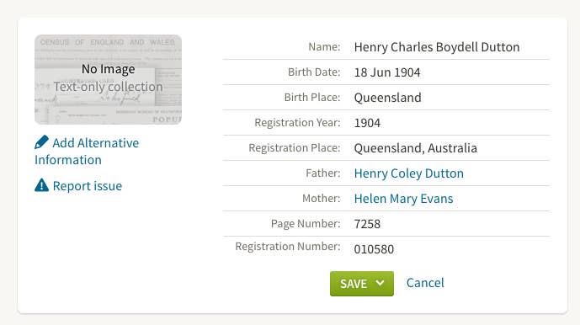Click Registration Place Queensland, Australia

pyautogui.click(x=415, y=148)
